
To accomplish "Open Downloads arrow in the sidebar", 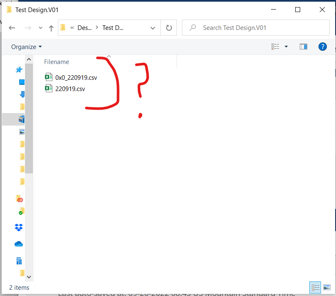I will pyautogui.click(x=22, y=94).
